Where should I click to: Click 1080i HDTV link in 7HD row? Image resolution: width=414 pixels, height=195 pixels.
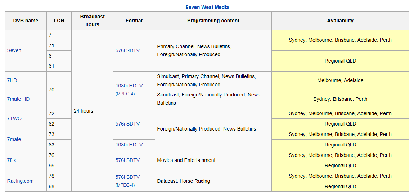129,86
